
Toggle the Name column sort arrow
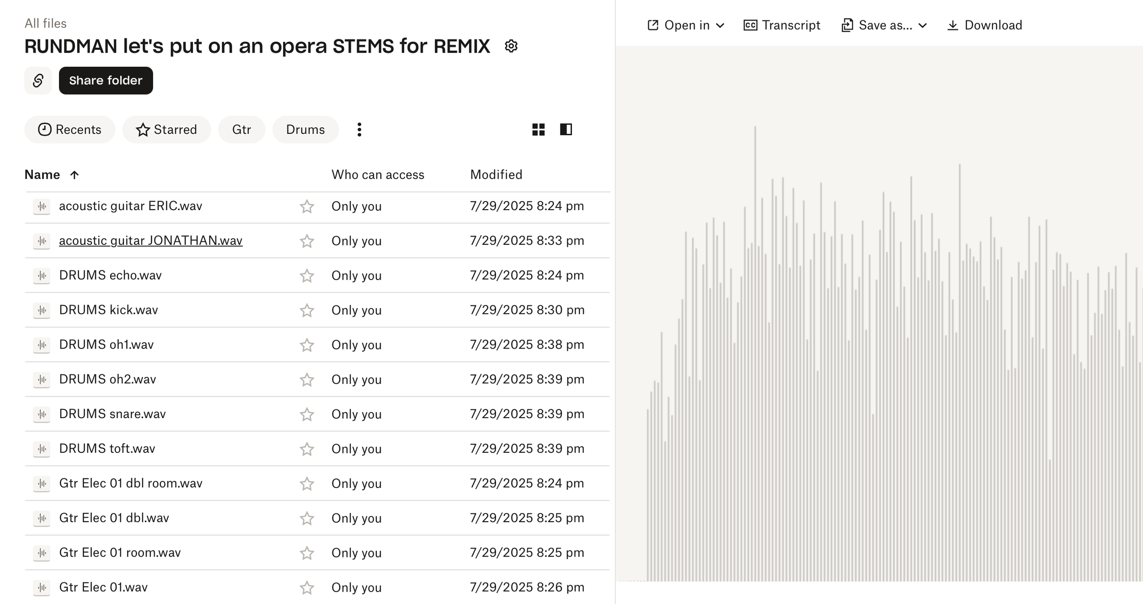tap(75, 175)
